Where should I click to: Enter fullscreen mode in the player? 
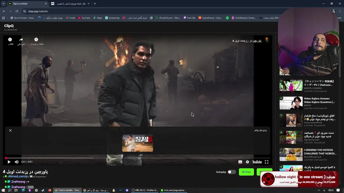point(267,162)
